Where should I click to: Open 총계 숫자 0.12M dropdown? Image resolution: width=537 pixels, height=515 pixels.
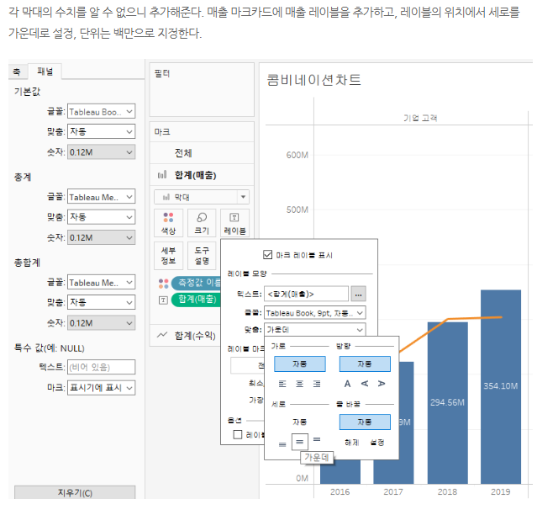pos(101,237)
